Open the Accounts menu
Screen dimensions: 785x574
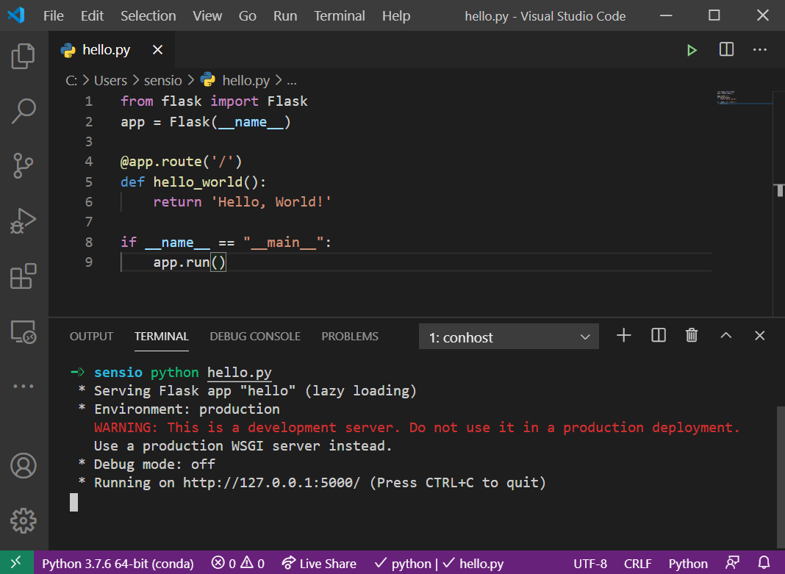point(23,466)
